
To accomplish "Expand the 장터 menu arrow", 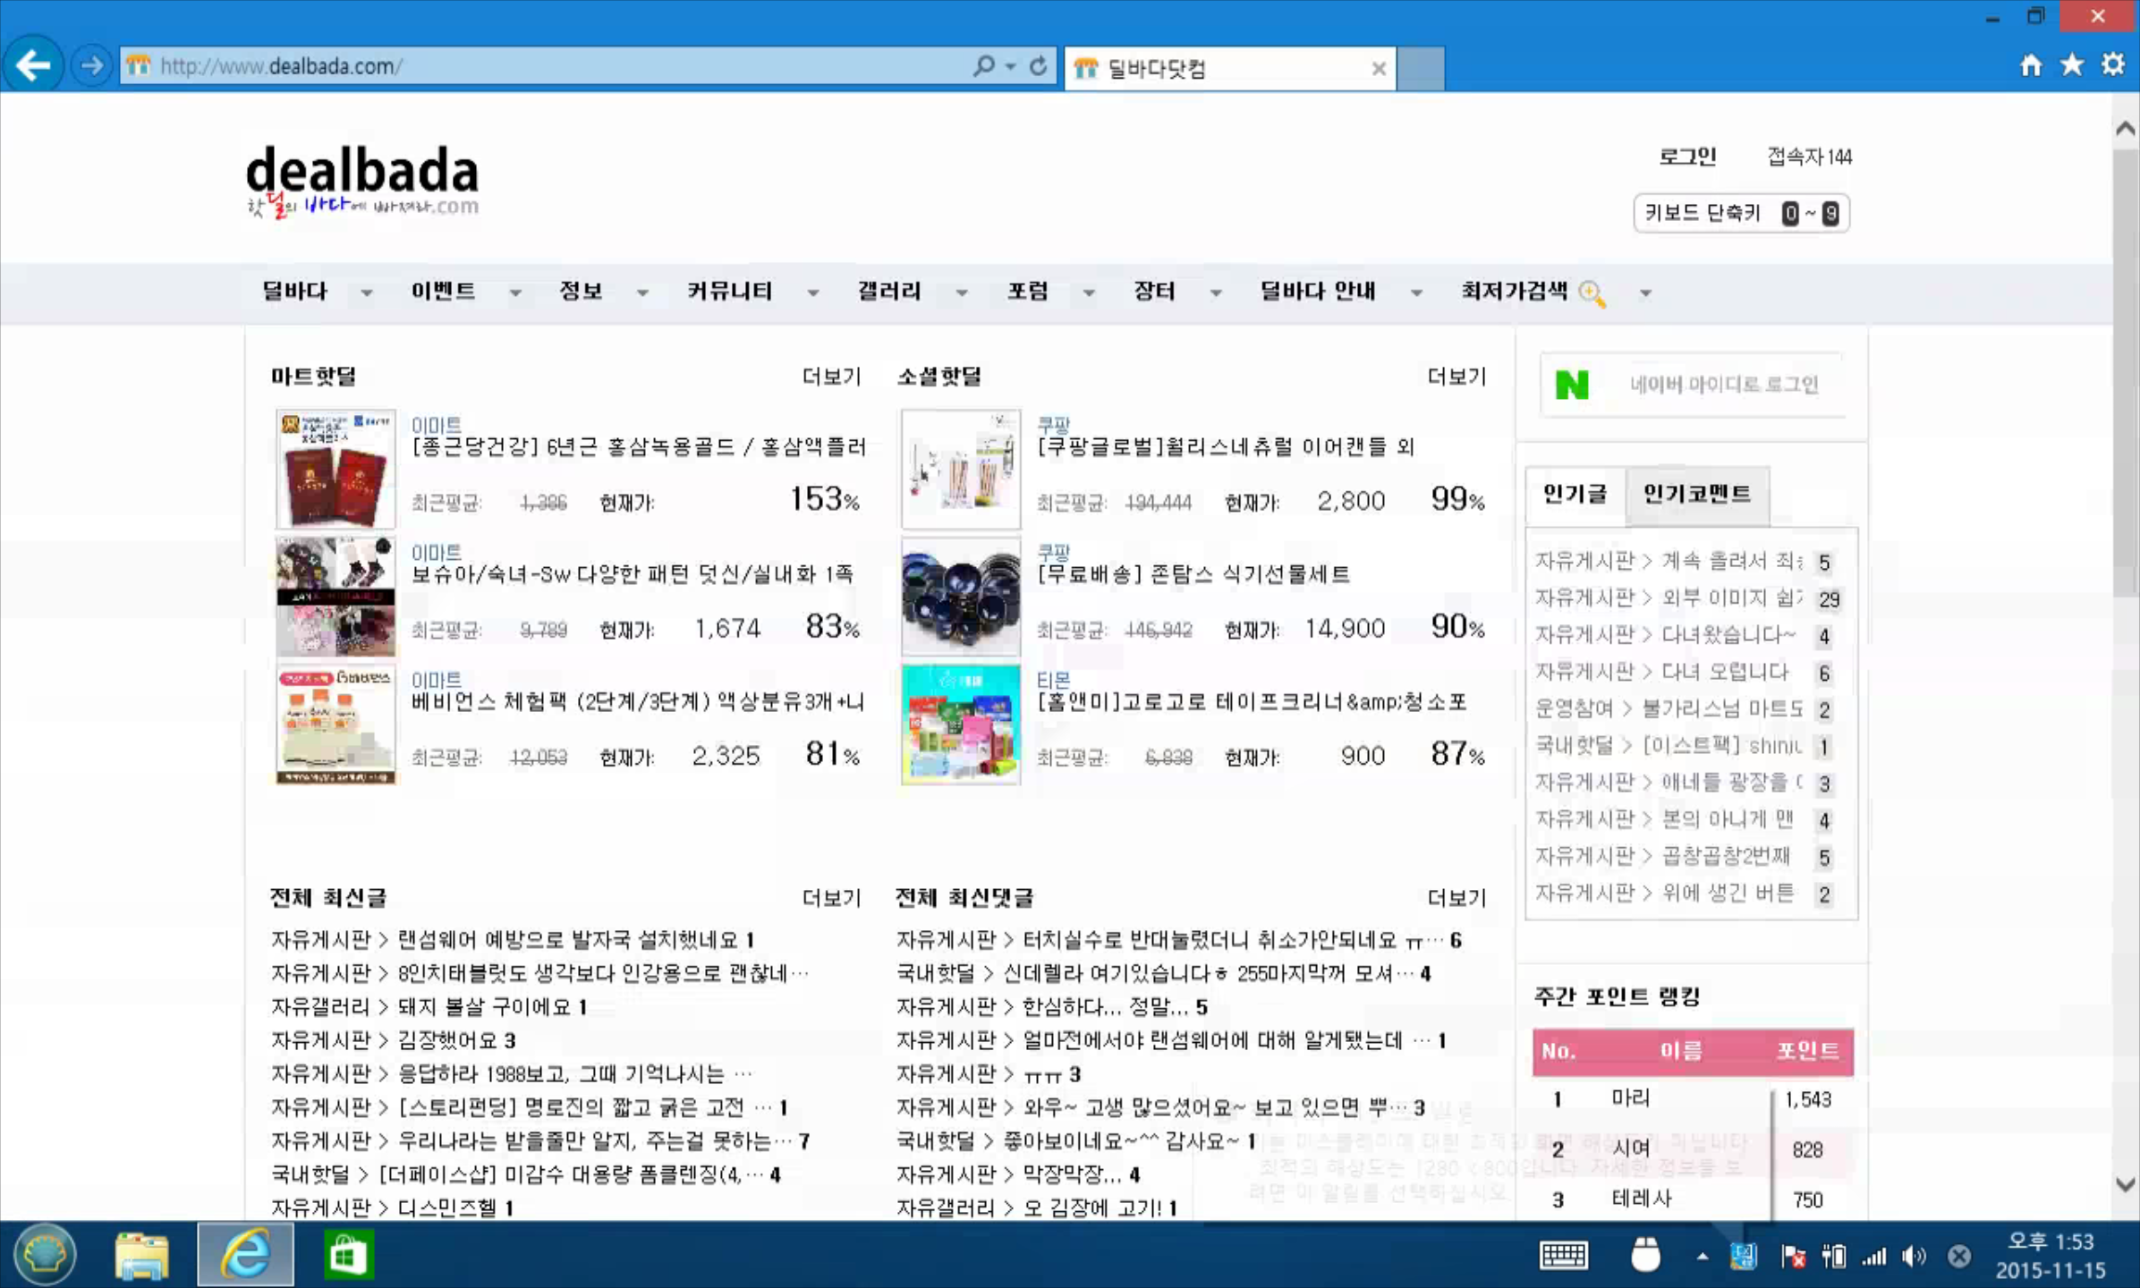I will tap(1216, 293).
